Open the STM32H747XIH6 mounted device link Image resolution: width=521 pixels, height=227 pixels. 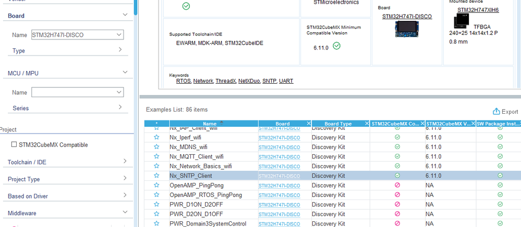tap(478, 10)
